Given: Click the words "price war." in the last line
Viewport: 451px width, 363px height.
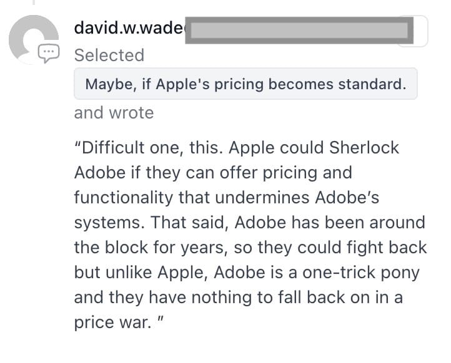Looking at the screenshot, I should [108, 322].
